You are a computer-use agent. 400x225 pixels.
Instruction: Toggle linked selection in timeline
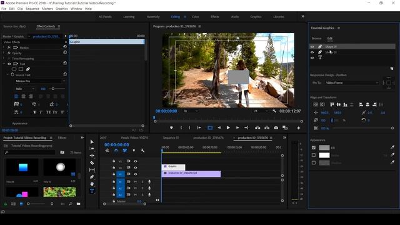(125, 151)
